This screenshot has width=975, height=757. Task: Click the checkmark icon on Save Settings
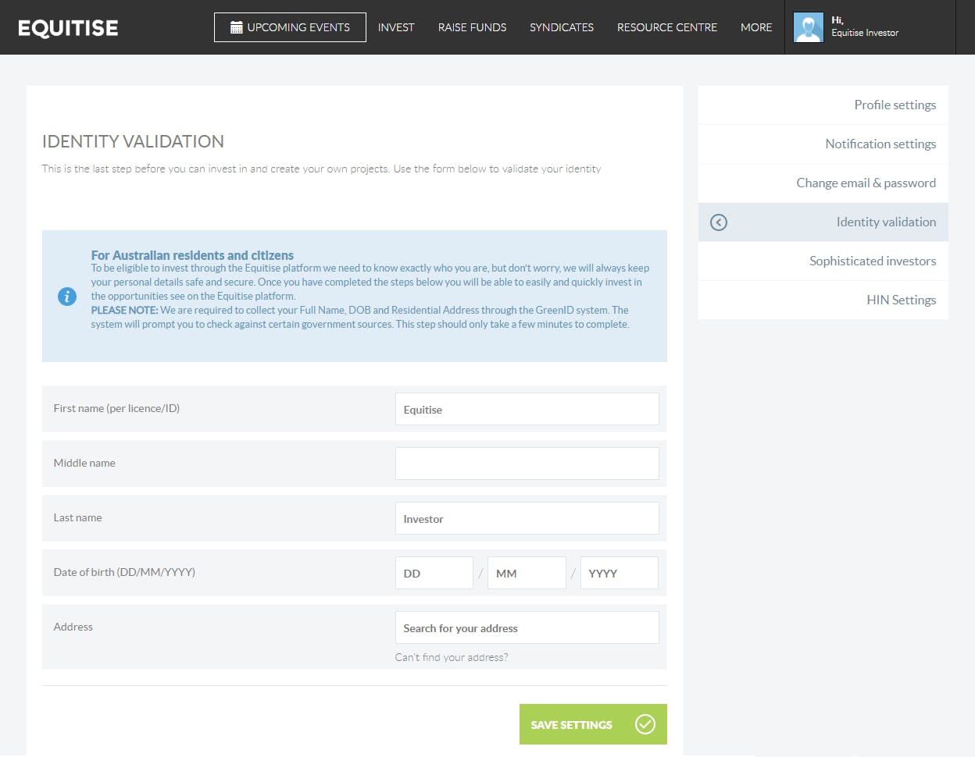pos(645,724)
